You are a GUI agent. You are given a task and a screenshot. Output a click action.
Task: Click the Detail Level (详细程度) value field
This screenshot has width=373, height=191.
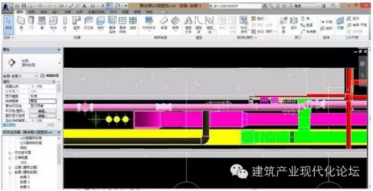(x=42, y=101)
